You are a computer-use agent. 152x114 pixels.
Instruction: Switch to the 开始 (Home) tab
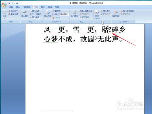(11, 7)
